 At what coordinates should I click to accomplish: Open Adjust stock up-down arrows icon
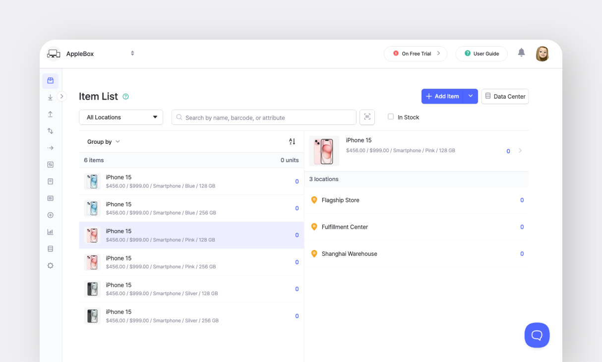pyautogui.click(x=50, y=131)
